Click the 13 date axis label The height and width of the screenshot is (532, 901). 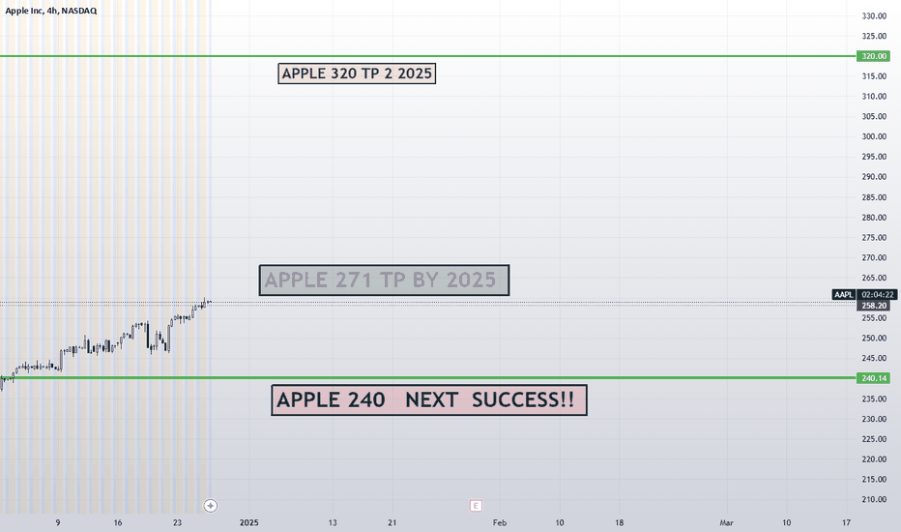[x=333, y=522]
